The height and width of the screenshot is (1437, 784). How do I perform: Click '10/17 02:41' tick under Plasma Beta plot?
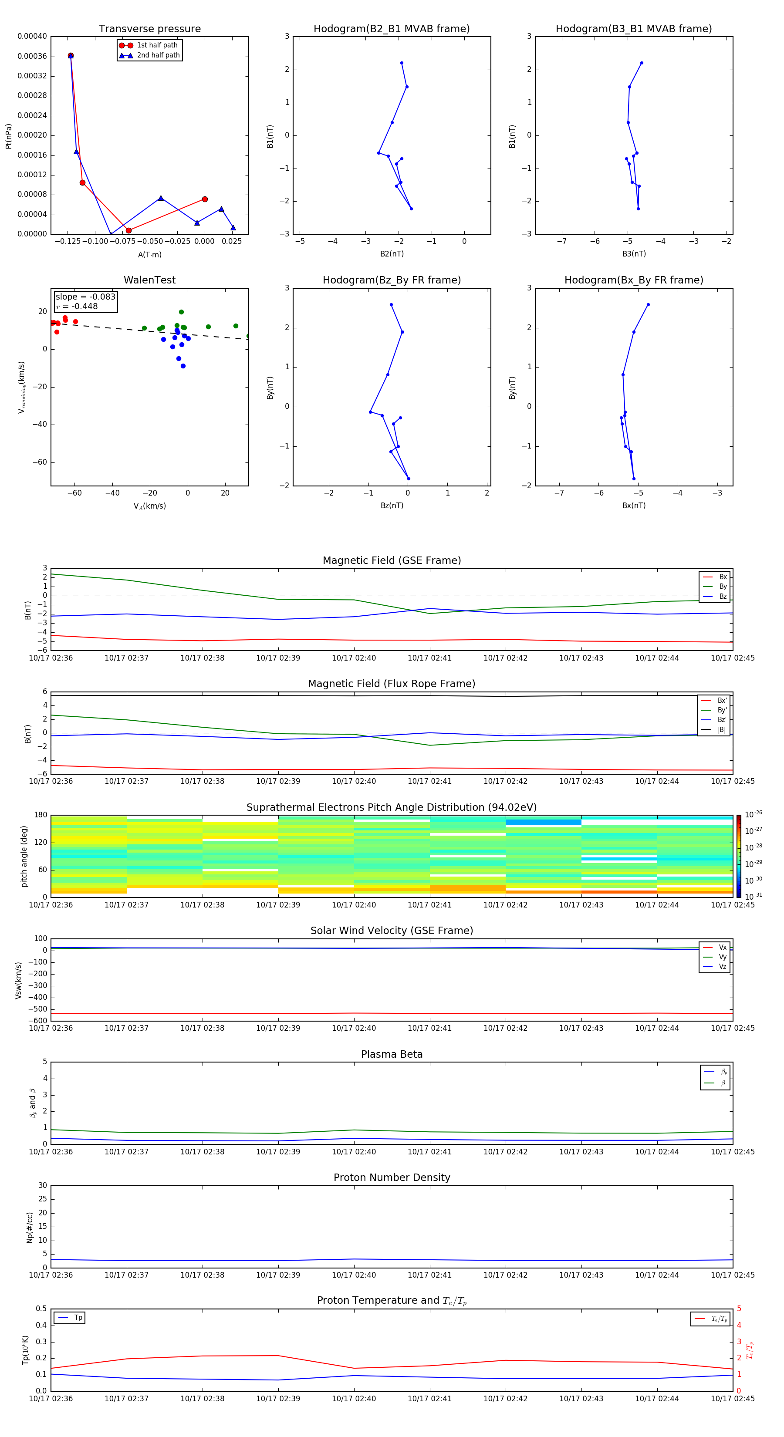[x=429, y=1152]
